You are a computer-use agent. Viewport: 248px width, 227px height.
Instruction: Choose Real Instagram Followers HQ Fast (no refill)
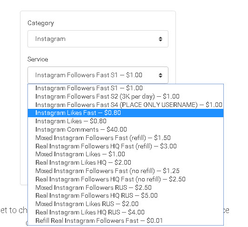click(x=126, y=179)
